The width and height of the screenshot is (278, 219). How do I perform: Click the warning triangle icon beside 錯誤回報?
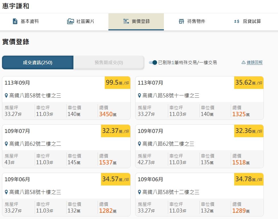click(243, 62)
